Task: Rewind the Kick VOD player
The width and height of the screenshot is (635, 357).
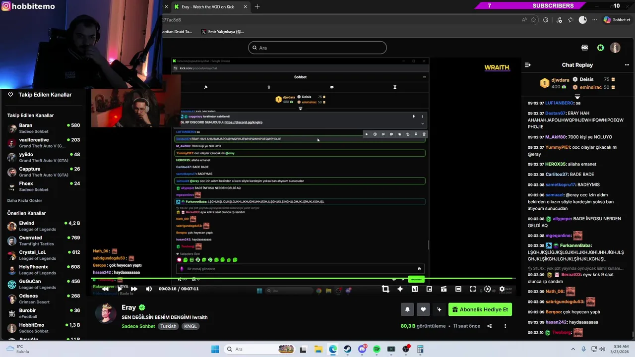Action: pyautogui.click(x=105, y=289)
